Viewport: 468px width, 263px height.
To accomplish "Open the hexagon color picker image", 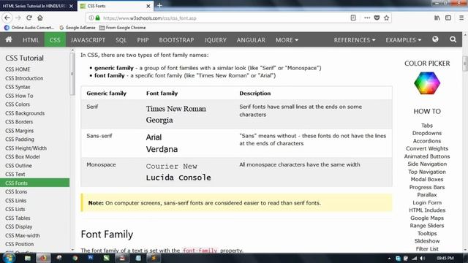I will [x=427, y=83].
